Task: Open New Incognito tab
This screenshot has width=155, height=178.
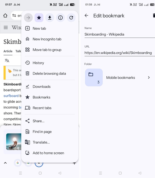Action: tap(50, 39)
